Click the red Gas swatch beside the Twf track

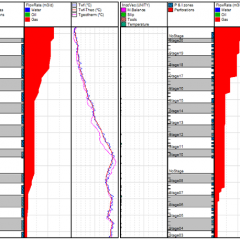pos(27,20)
